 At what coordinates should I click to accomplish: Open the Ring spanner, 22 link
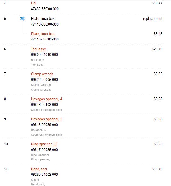coord(44,144)
